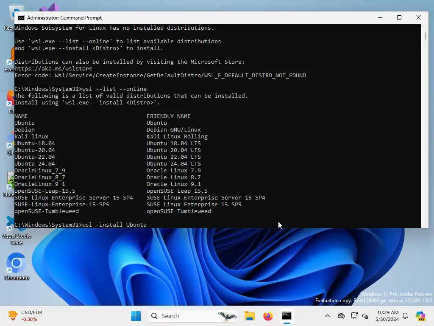Click the 'FRIENDLY NAME' column header
This screenshot has width=434, height=326.
click(x=168, y=116)
